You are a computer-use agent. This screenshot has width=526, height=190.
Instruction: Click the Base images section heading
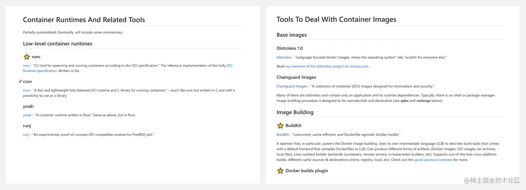click(292, 35)
